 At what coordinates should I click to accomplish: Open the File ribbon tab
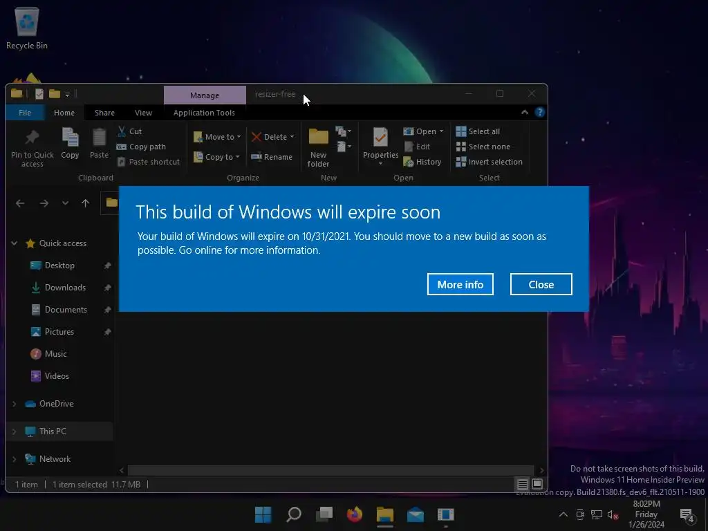click(25, 113)
